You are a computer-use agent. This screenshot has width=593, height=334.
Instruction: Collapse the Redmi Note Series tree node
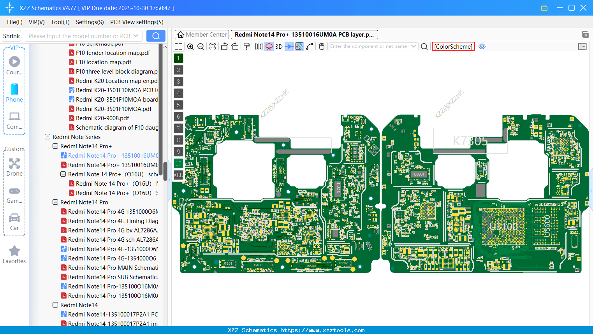tap(47, 137)
